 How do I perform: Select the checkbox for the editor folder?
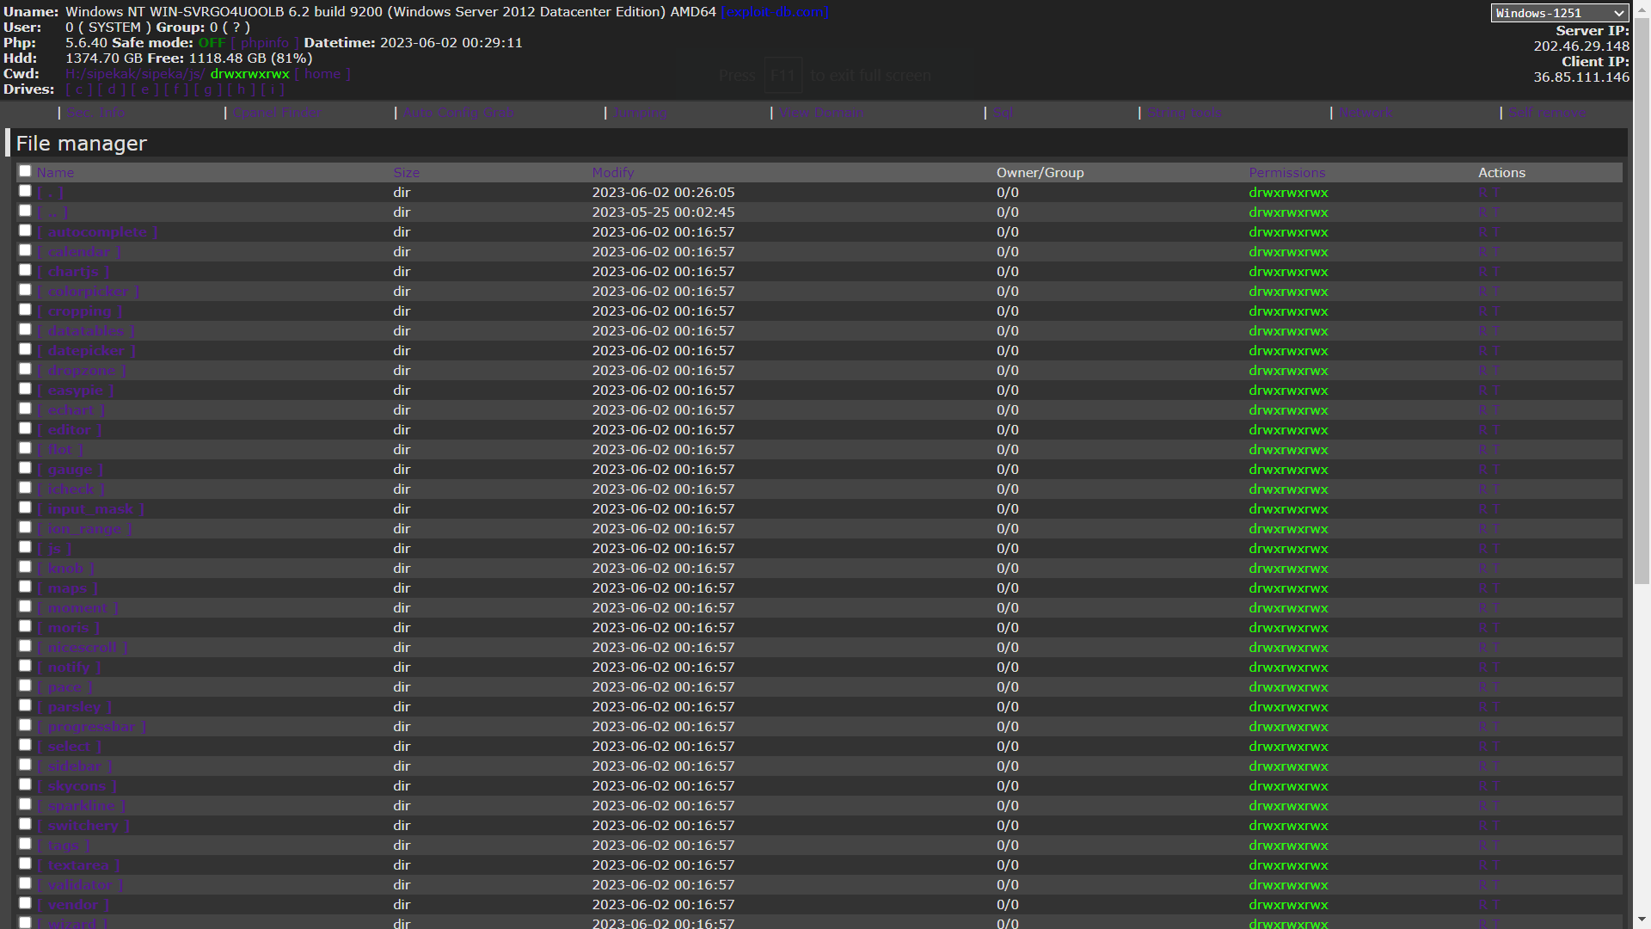pyautogui.click(x=25, y=428)
